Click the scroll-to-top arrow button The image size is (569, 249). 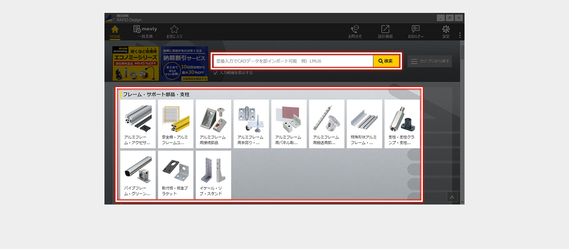(452, 197)
